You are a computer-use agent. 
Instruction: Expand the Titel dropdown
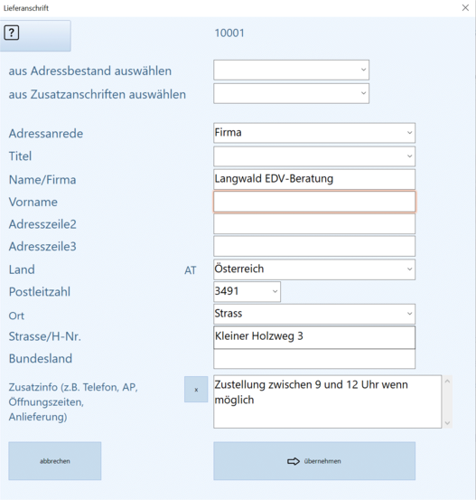coord(314,156)
